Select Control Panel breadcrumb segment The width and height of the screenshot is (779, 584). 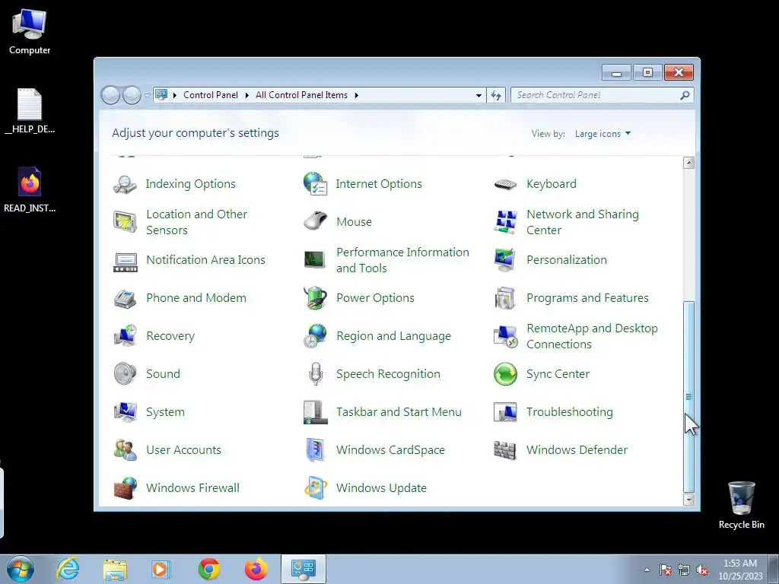coord(211,95)
